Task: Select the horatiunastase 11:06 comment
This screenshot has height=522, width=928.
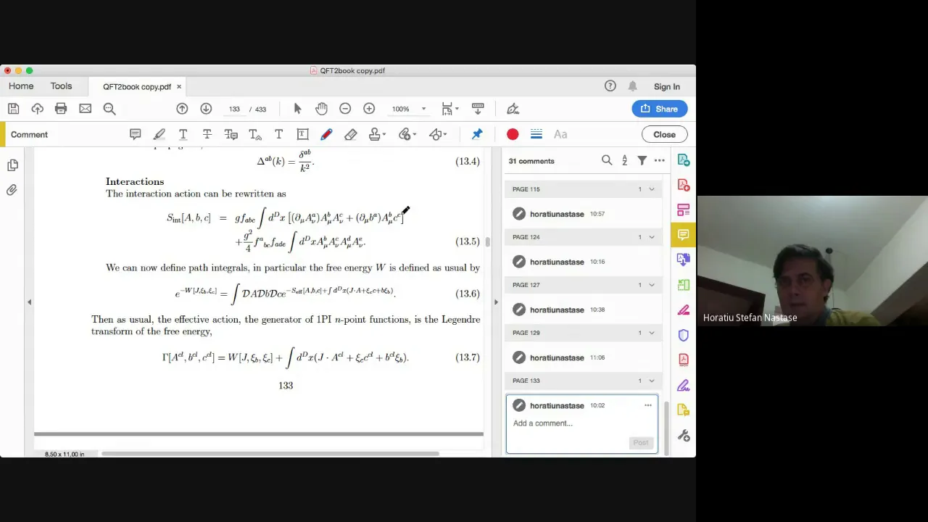Action: click(x=584, y=357)
